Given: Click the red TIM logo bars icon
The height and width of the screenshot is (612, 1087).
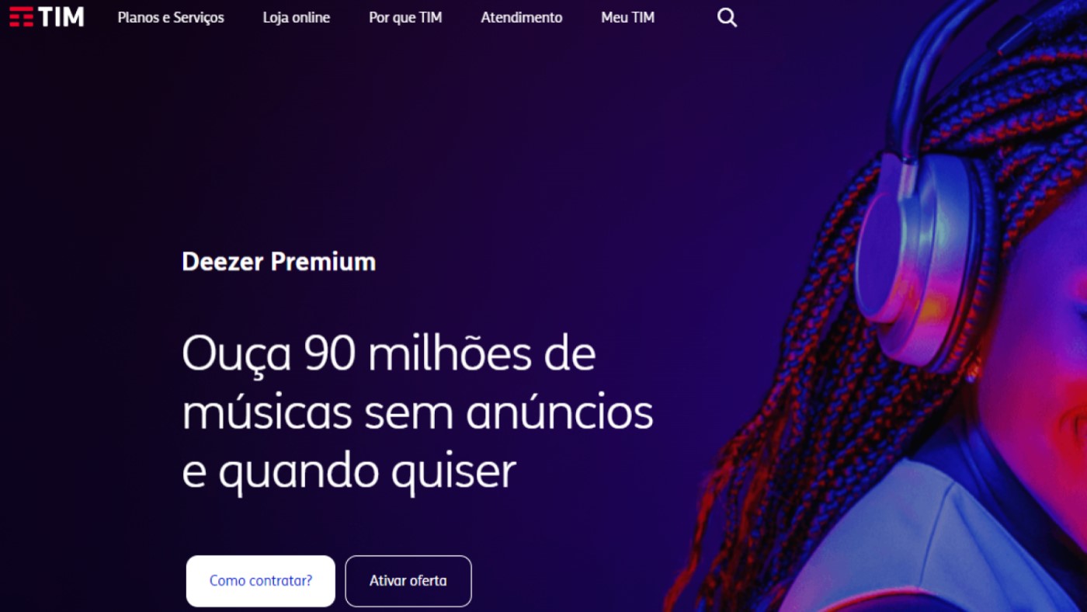Looking at the screenshot, I should tap(22, 16).
